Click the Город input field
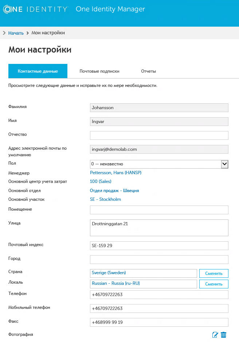239x345 pixels. click(159, 260)
